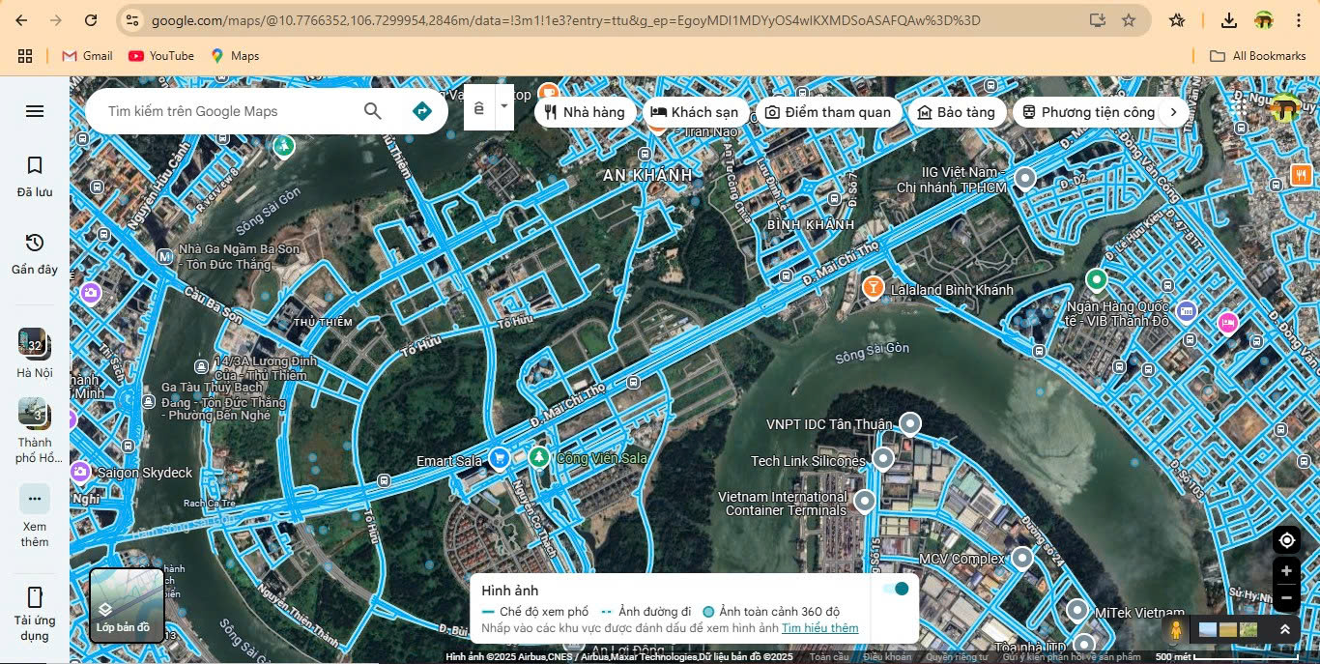Expand the imagery strip double chevron
1320x664 pixels.
1284,629
